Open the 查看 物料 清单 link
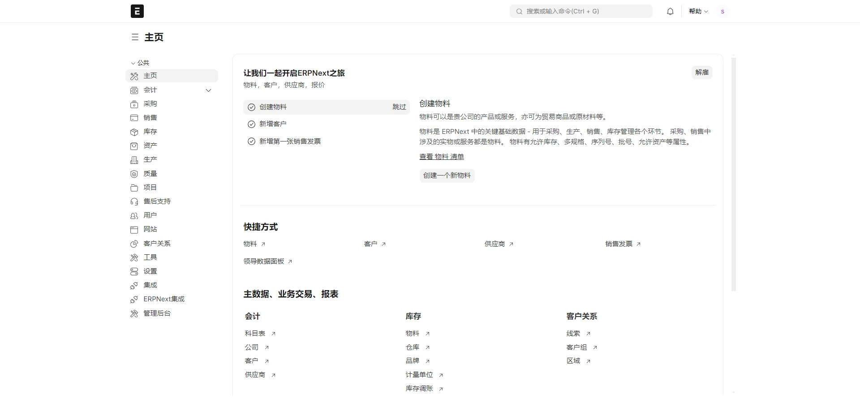The image size is (860, 398). click(x=442, y=157)
